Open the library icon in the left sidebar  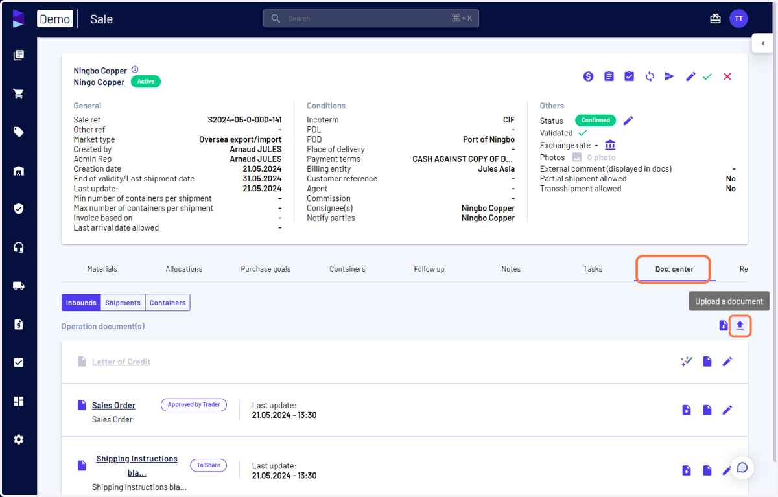pyautogui.click(x=18, y=56)
